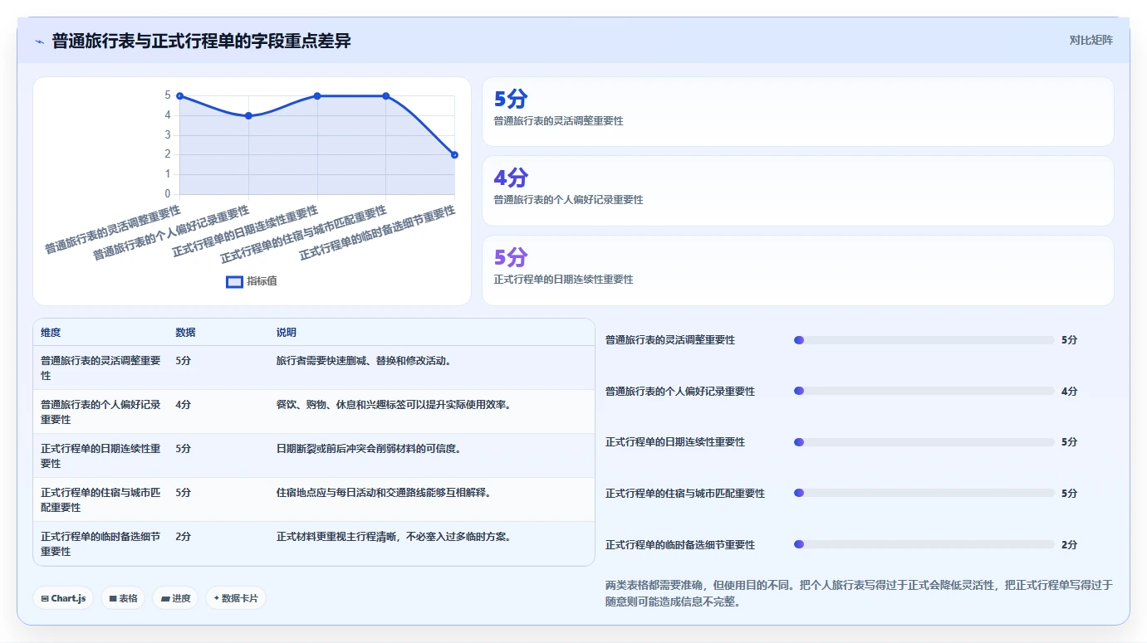Open the 4分 card for 个人偏好记录重要性
The height and width of the screenshot is (643, 1147).
coord(797,191)
